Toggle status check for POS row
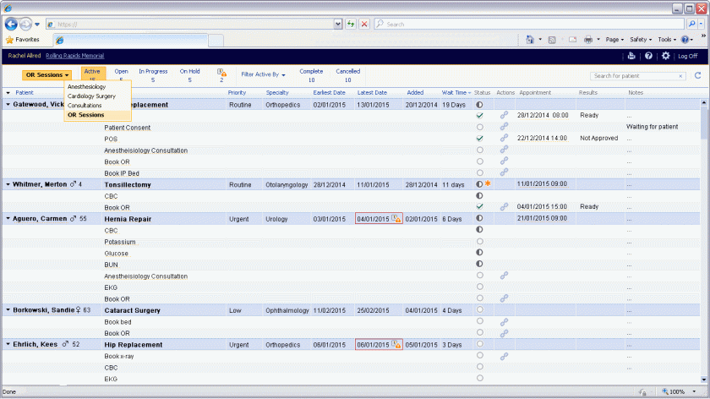 pos(479,138)
